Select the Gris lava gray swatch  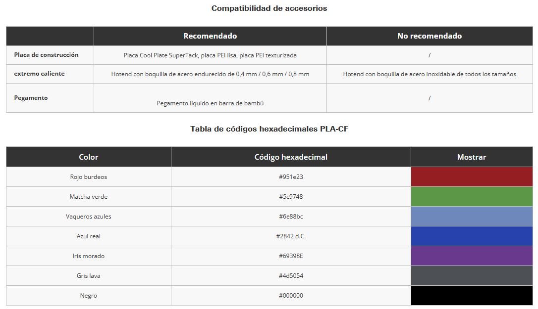(472, 276)
